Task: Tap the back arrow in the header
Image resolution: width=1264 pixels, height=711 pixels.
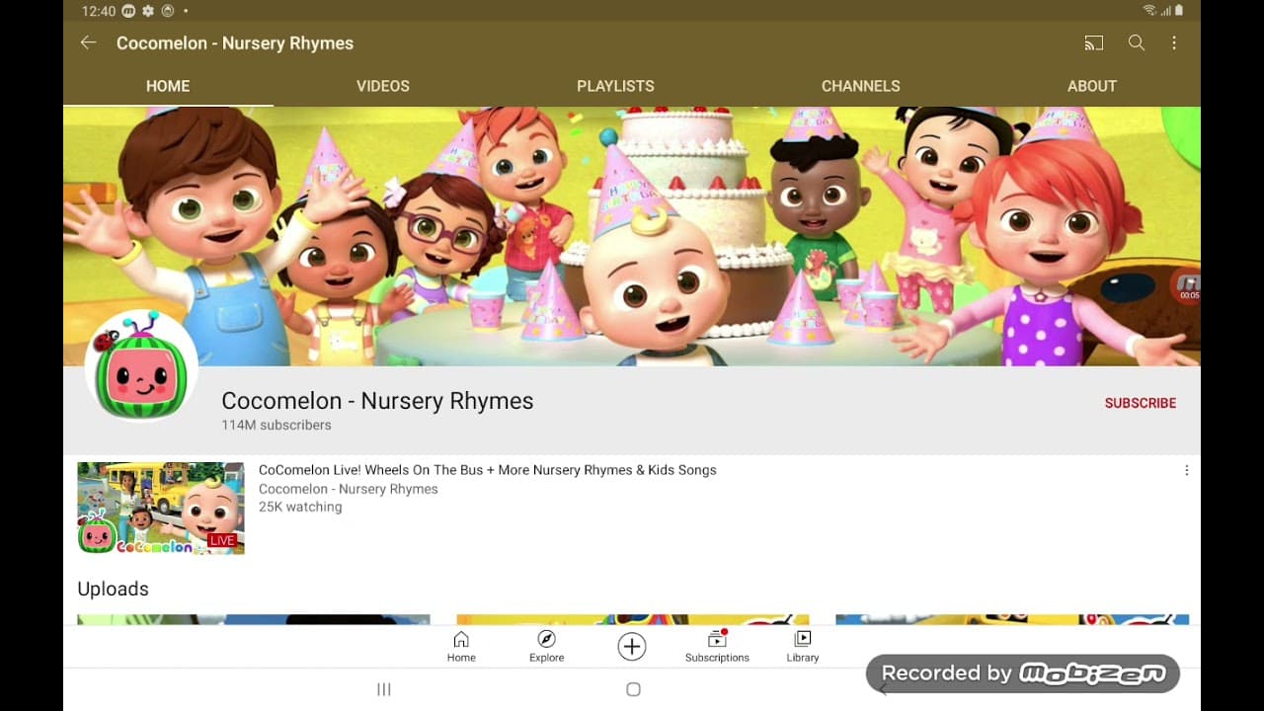Action: point(89,42)
